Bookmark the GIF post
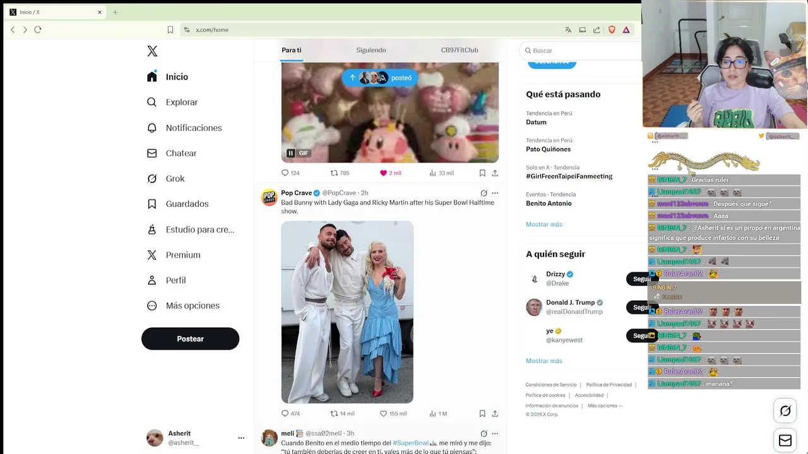 tap(482, 173)
